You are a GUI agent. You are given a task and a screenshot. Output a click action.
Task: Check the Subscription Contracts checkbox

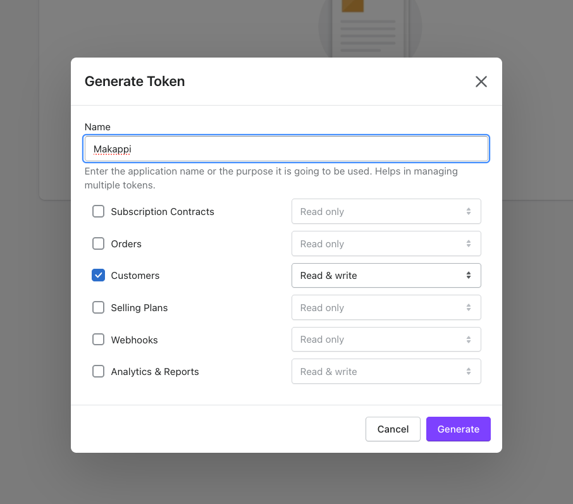tap(98, 211)
